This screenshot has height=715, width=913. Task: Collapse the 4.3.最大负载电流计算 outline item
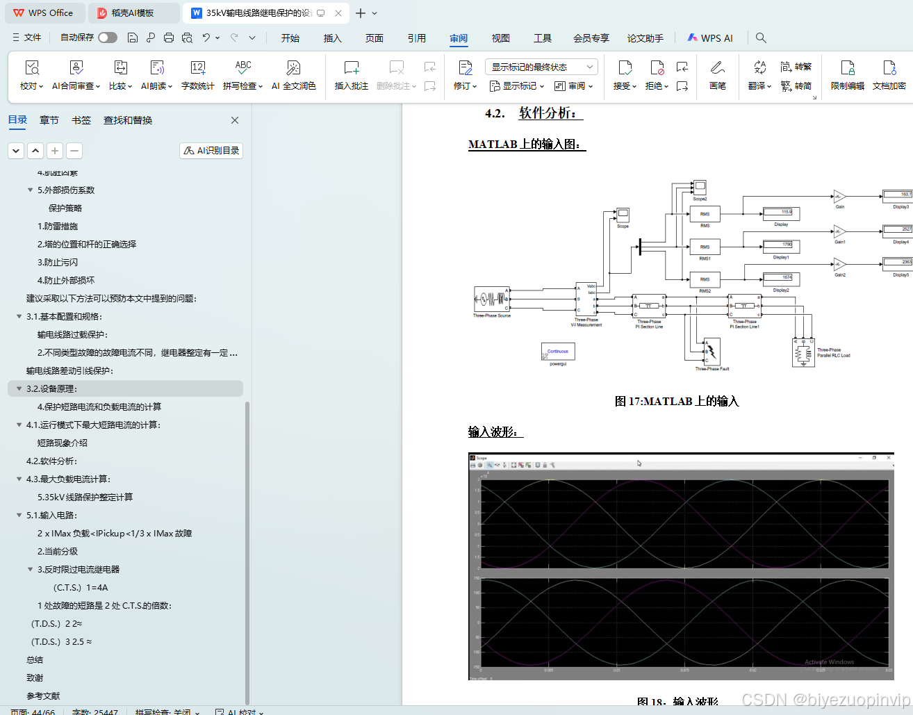(x=19, y=479)
